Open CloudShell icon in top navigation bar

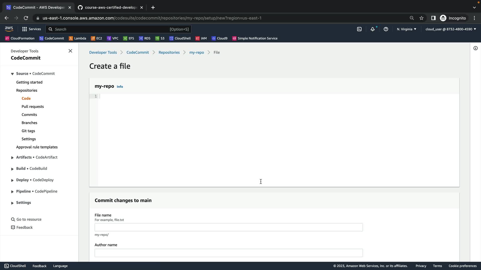point(359,29)
